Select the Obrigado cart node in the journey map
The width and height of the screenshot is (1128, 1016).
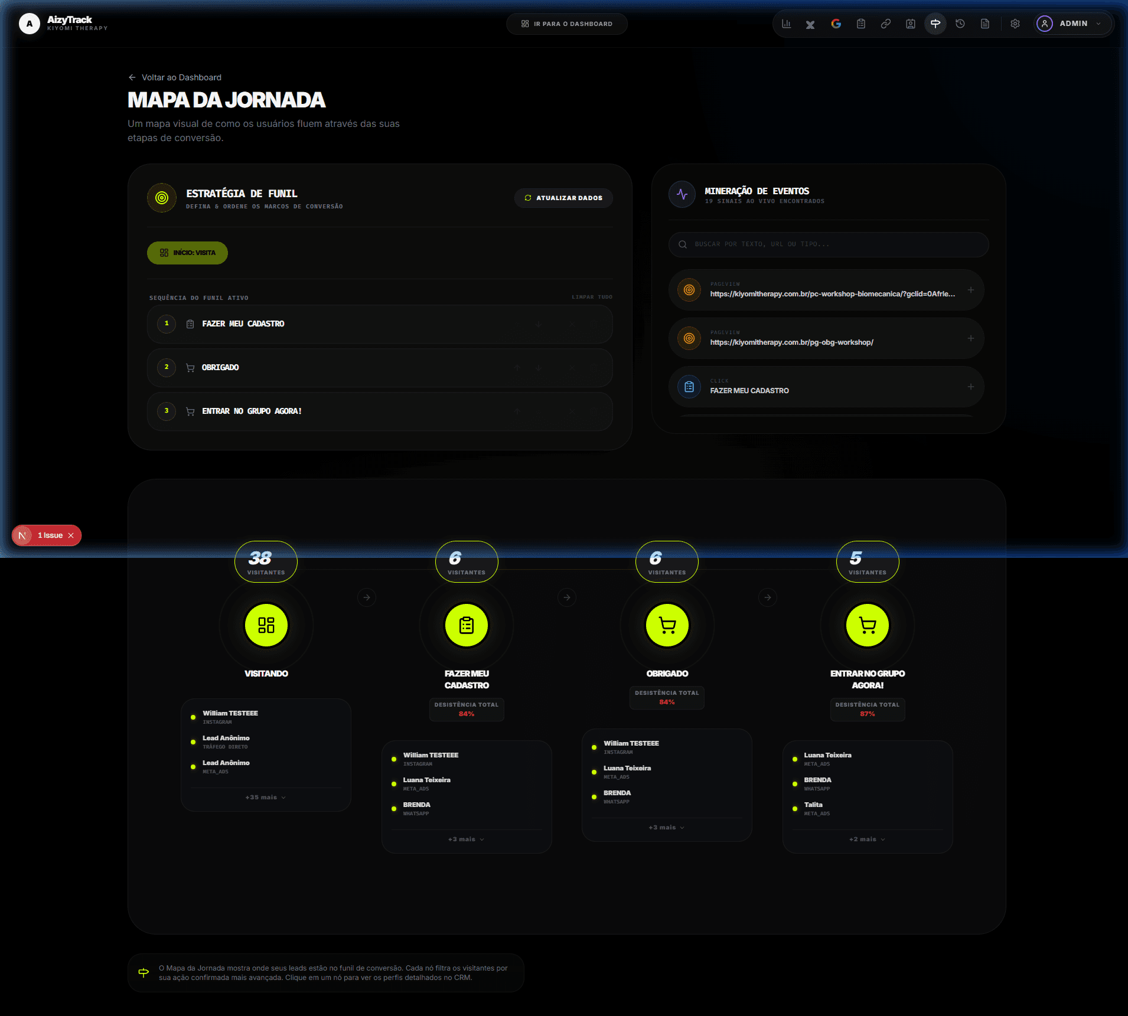[667, 625]
